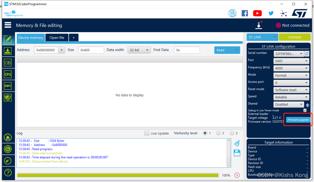Open the Shared Disabled dropdown
The width and height of the screenshot is (314, 182).
coord(289,104)
